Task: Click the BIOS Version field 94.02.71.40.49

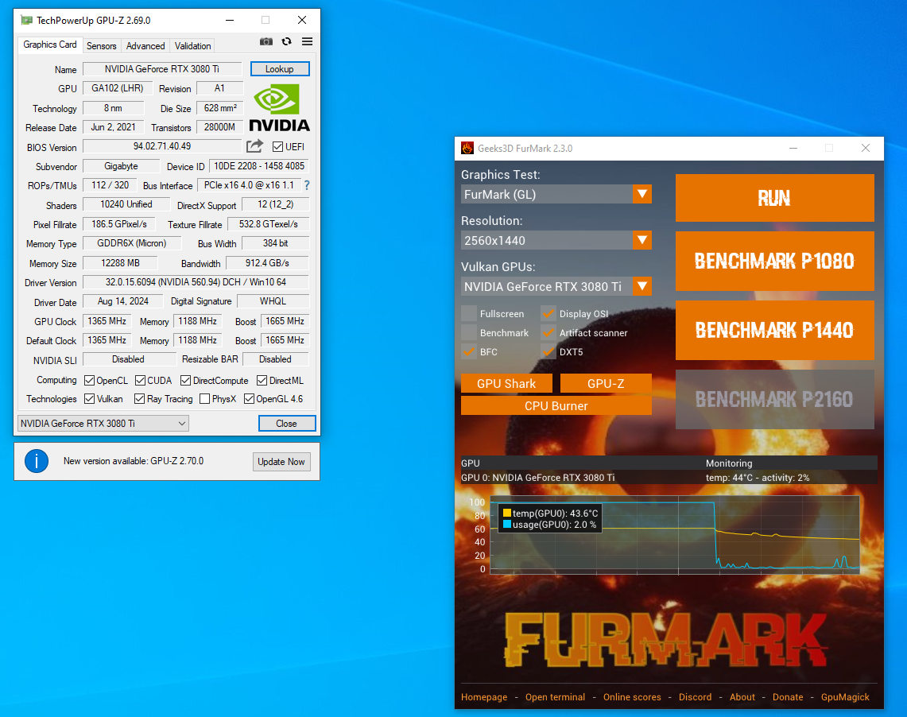Action: [162, 146]
